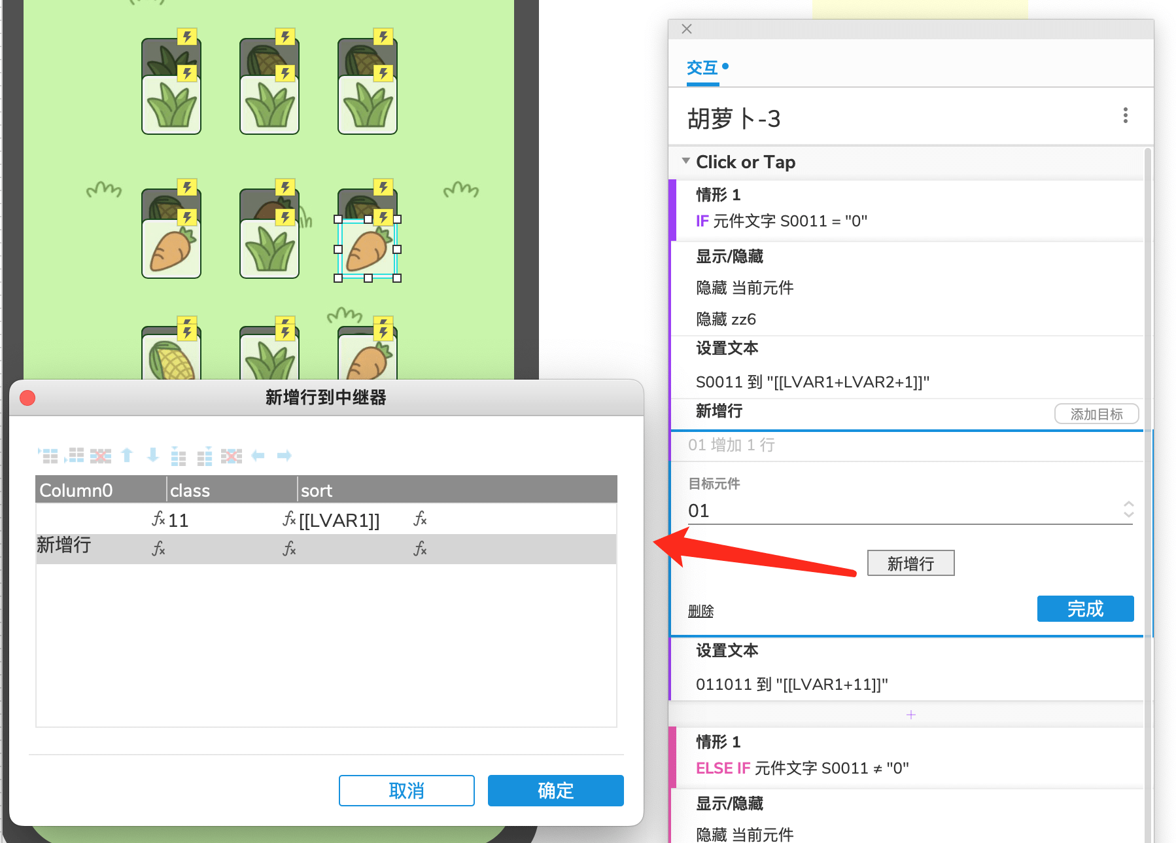The image size is (1176, 843).
Task: Click the blue 完成 button
Action: (x=1084, y=609)
